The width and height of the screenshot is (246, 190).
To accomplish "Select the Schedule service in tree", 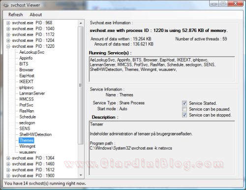I will click(x=28, y=117).
